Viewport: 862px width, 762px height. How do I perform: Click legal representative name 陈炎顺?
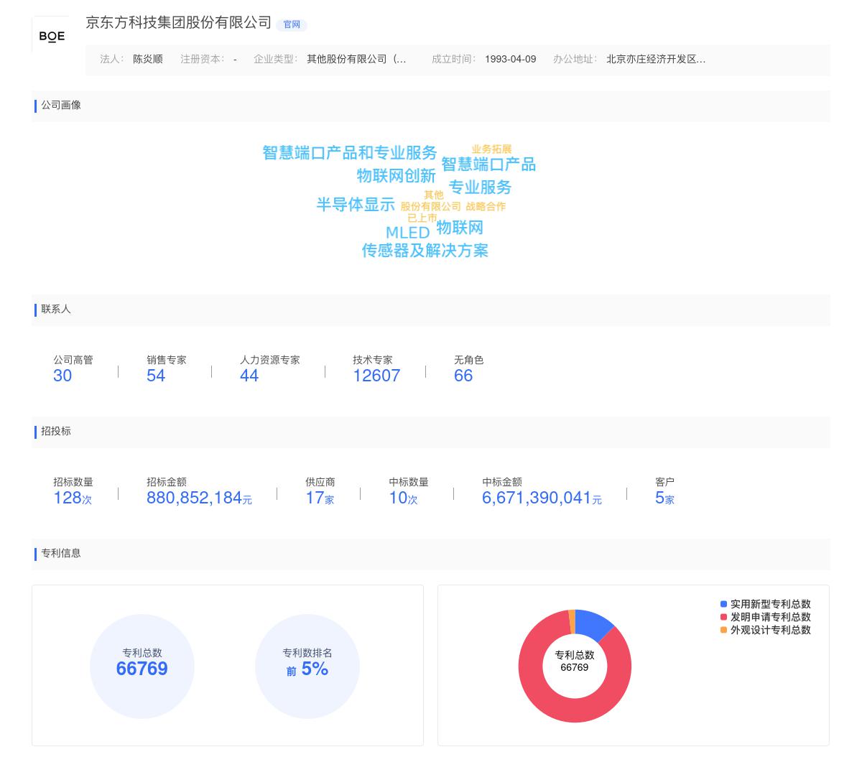[x=147, y=59]
